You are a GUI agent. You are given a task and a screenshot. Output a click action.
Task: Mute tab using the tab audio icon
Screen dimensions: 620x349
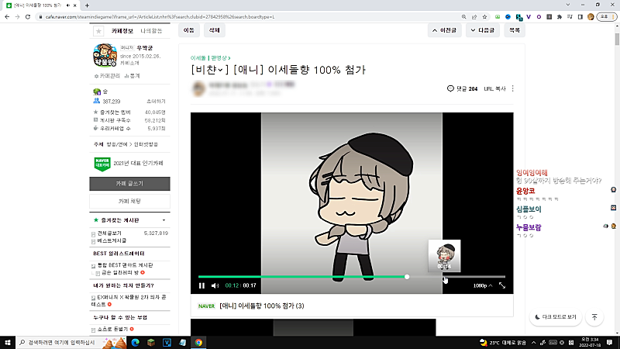click(x=68, y=5)
